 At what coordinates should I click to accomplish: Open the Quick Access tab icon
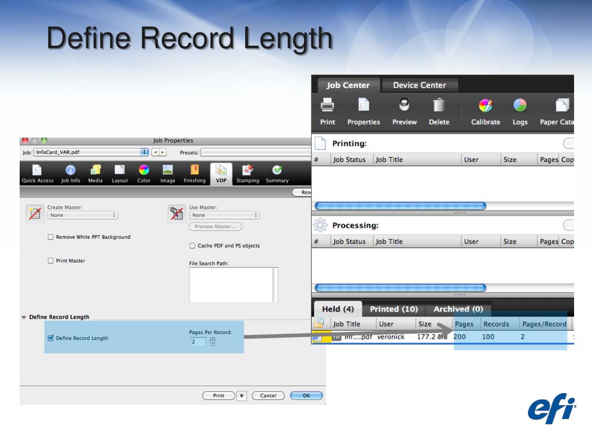coord(37,171)
